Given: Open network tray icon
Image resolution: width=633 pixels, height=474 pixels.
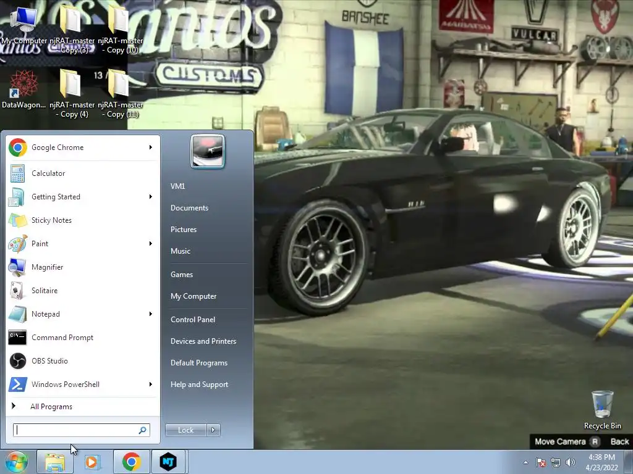Looking at the screenshot, I should [x=556, y=462].
